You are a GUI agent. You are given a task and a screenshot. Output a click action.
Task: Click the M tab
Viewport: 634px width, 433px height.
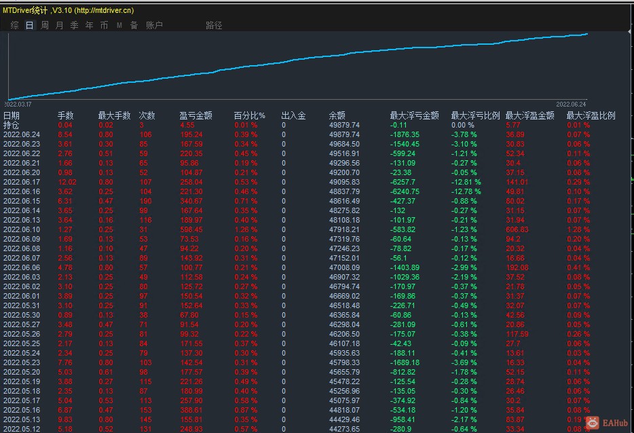tap(119, 25)
